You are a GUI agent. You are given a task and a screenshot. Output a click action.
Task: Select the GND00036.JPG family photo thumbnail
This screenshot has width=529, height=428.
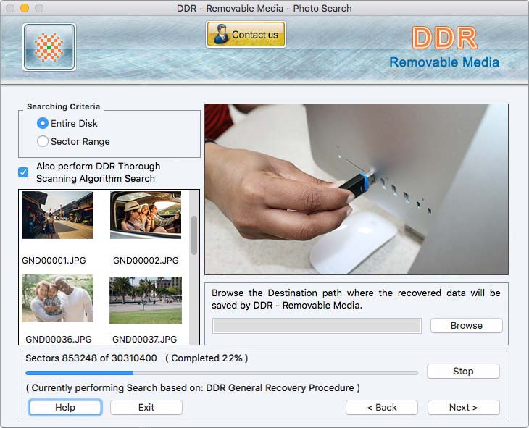click(x=58, y=298)
